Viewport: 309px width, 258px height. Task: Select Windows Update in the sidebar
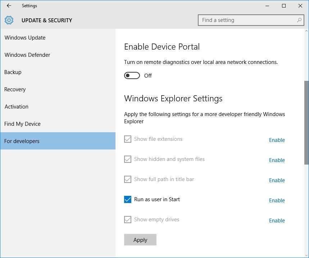point(25,37)
